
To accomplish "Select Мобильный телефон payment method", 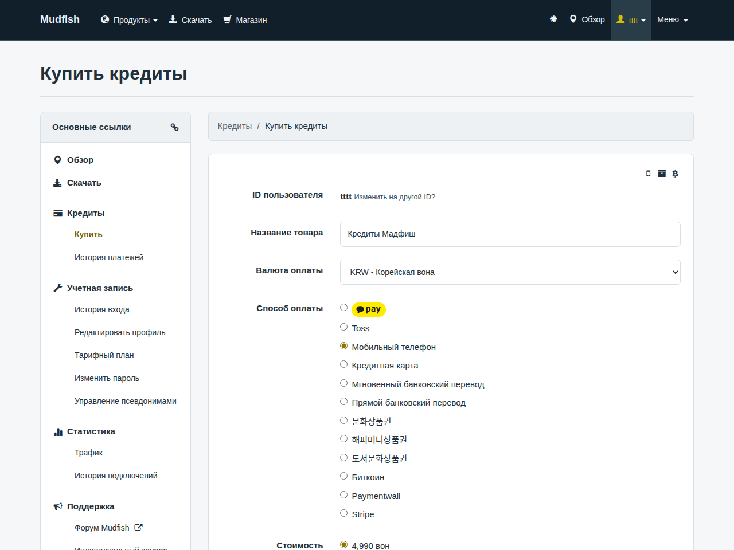I will [x=344, y=346].
